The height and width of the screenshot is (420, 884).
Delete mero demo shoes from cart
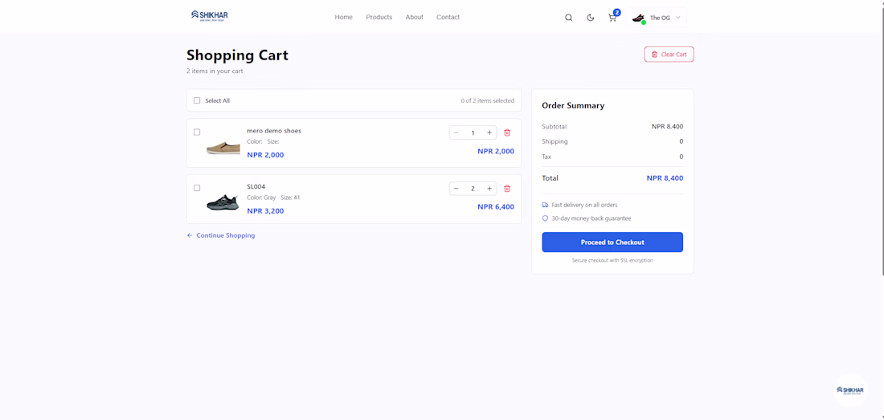click(507, 133)
